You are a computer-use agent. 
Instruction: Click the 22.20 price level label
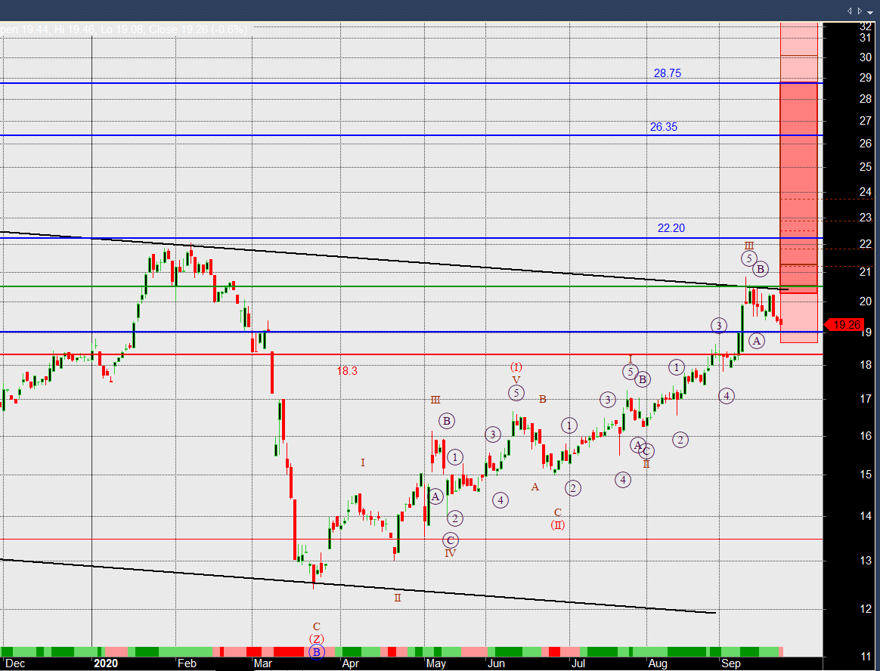pyautogui.click(x=671, y=227)
